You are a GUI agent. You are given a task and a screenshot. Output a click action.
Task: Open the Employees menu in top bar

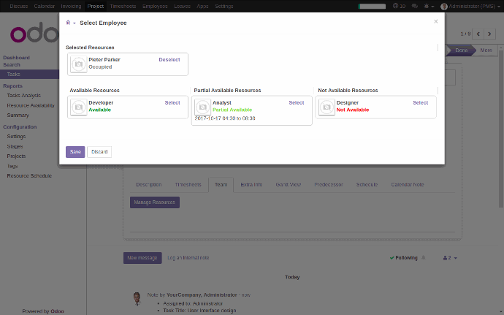155,6
